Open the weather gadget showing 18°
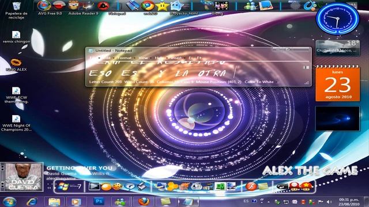Viewport: 369px width, 207px height. pyautogui.click(x=337, y=48)
